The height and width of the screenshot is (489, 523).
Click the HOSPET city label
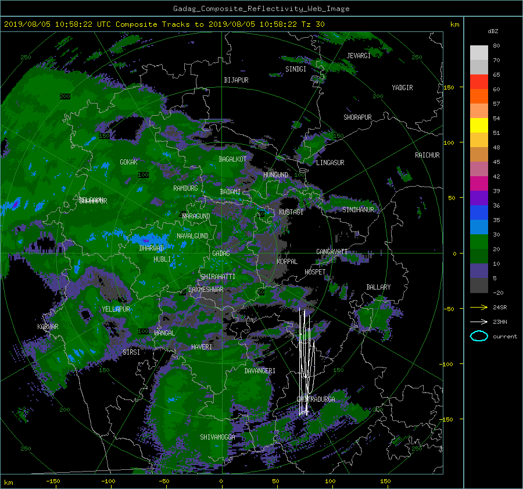coord(315,272)
